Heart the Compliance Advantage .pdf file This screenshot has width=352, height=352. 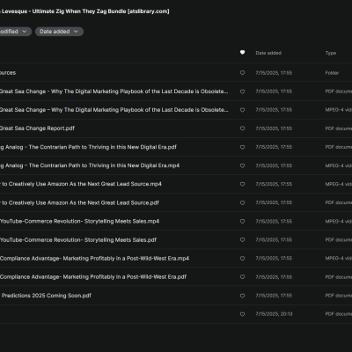[242, 277]
